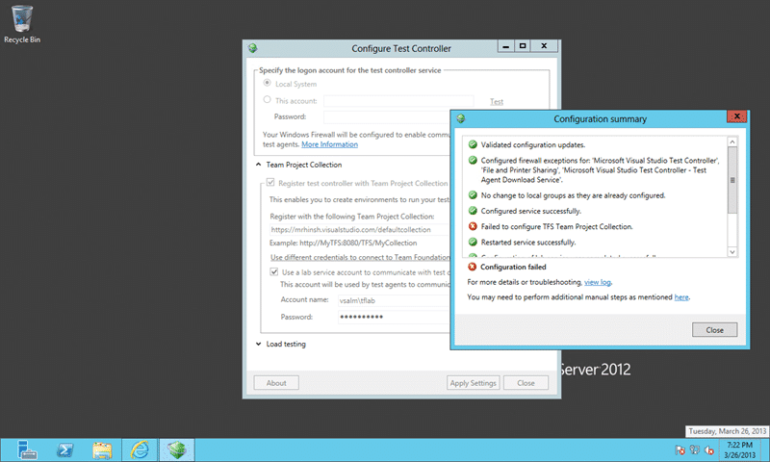Click the taskbar clock showing 7:22 PM
The width and height of the screenshot is (770, 462).
tap(739, 449)
